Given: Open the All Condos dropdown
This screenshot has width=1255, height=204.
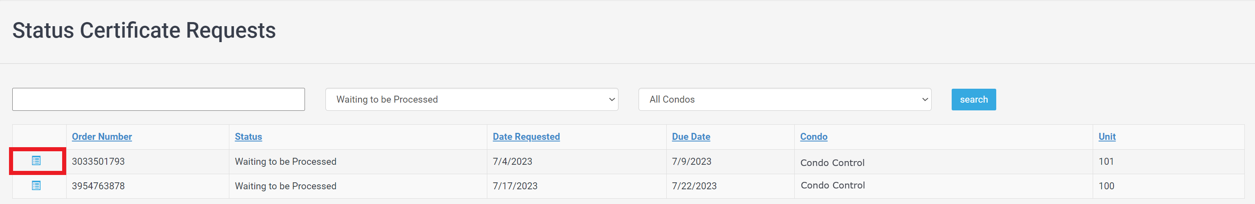Looking at the screenshot, I should (785, 99).
